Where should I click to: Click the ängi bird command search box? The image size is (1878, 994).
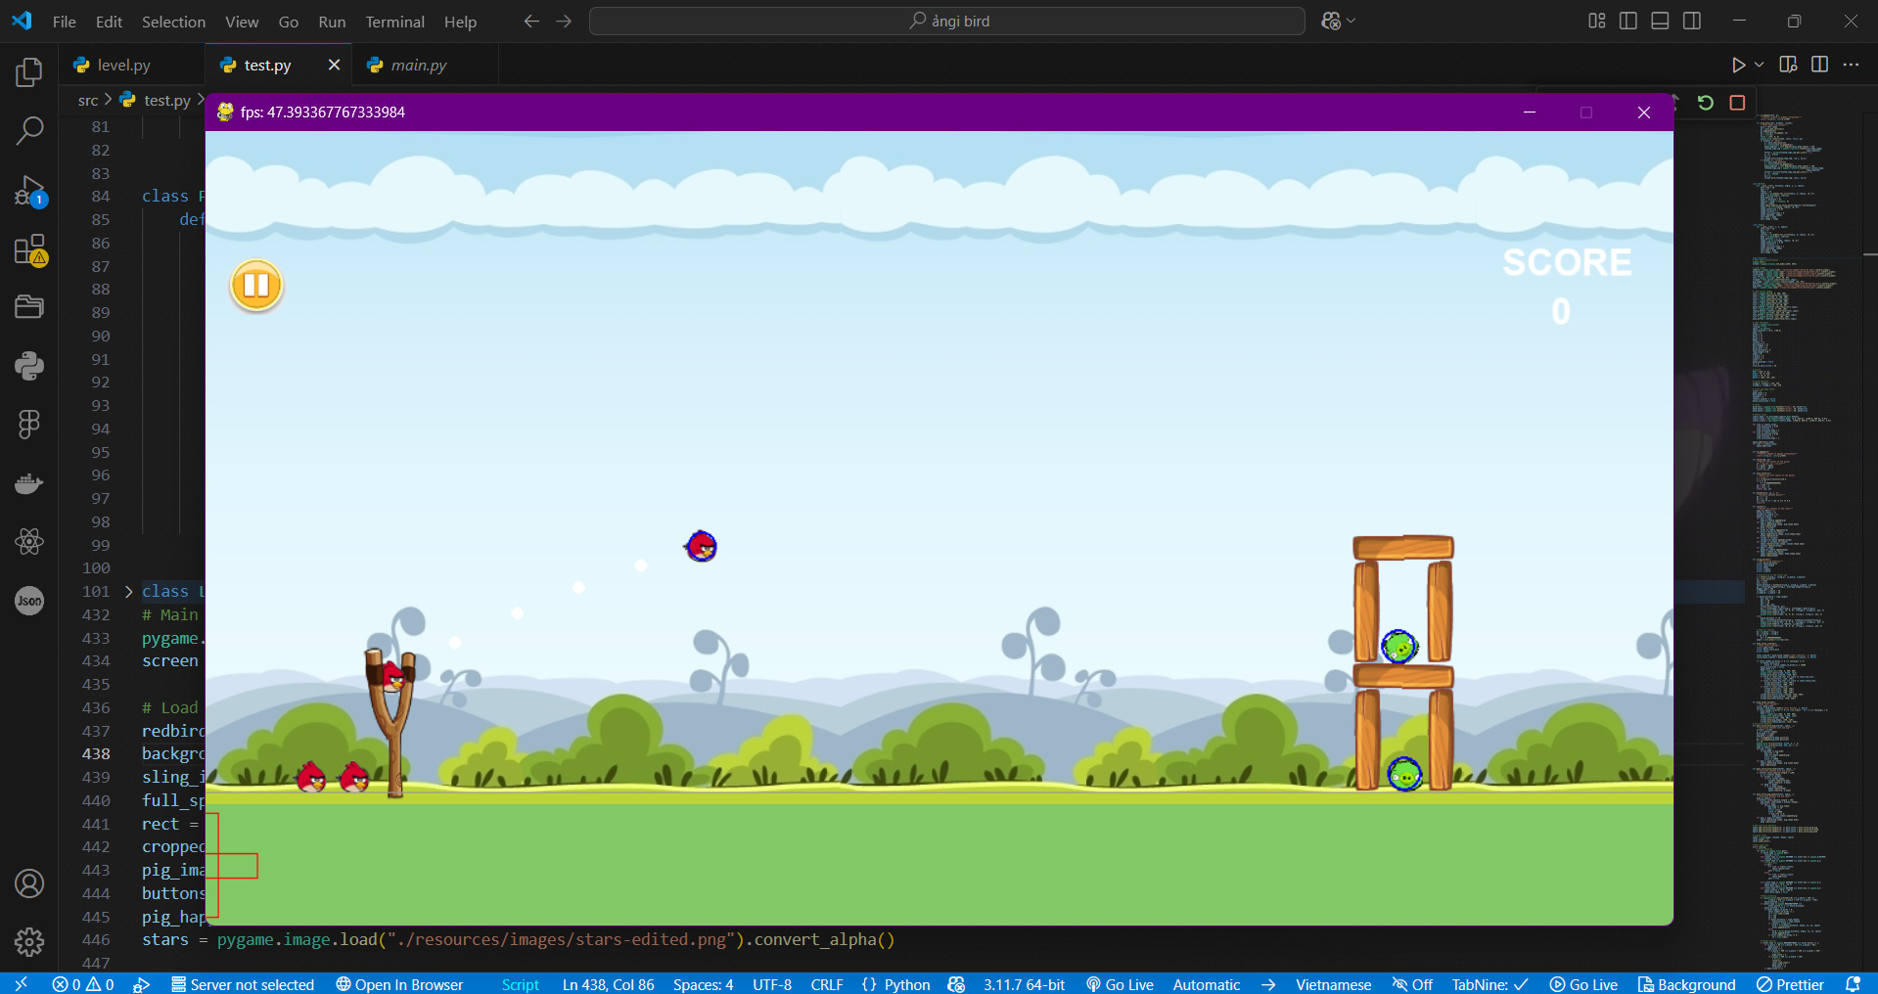point(946,21)
